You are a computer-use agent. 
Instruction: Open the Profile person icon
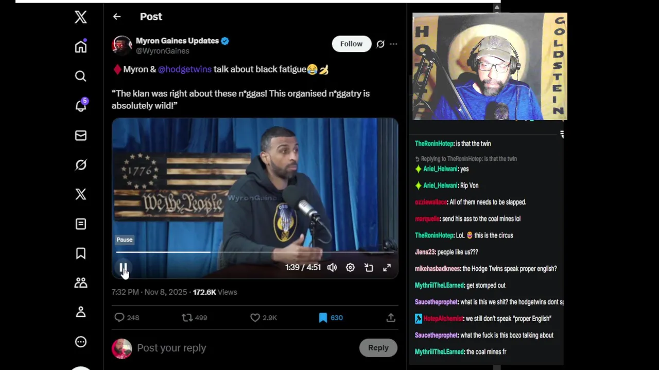pos(81,312)
